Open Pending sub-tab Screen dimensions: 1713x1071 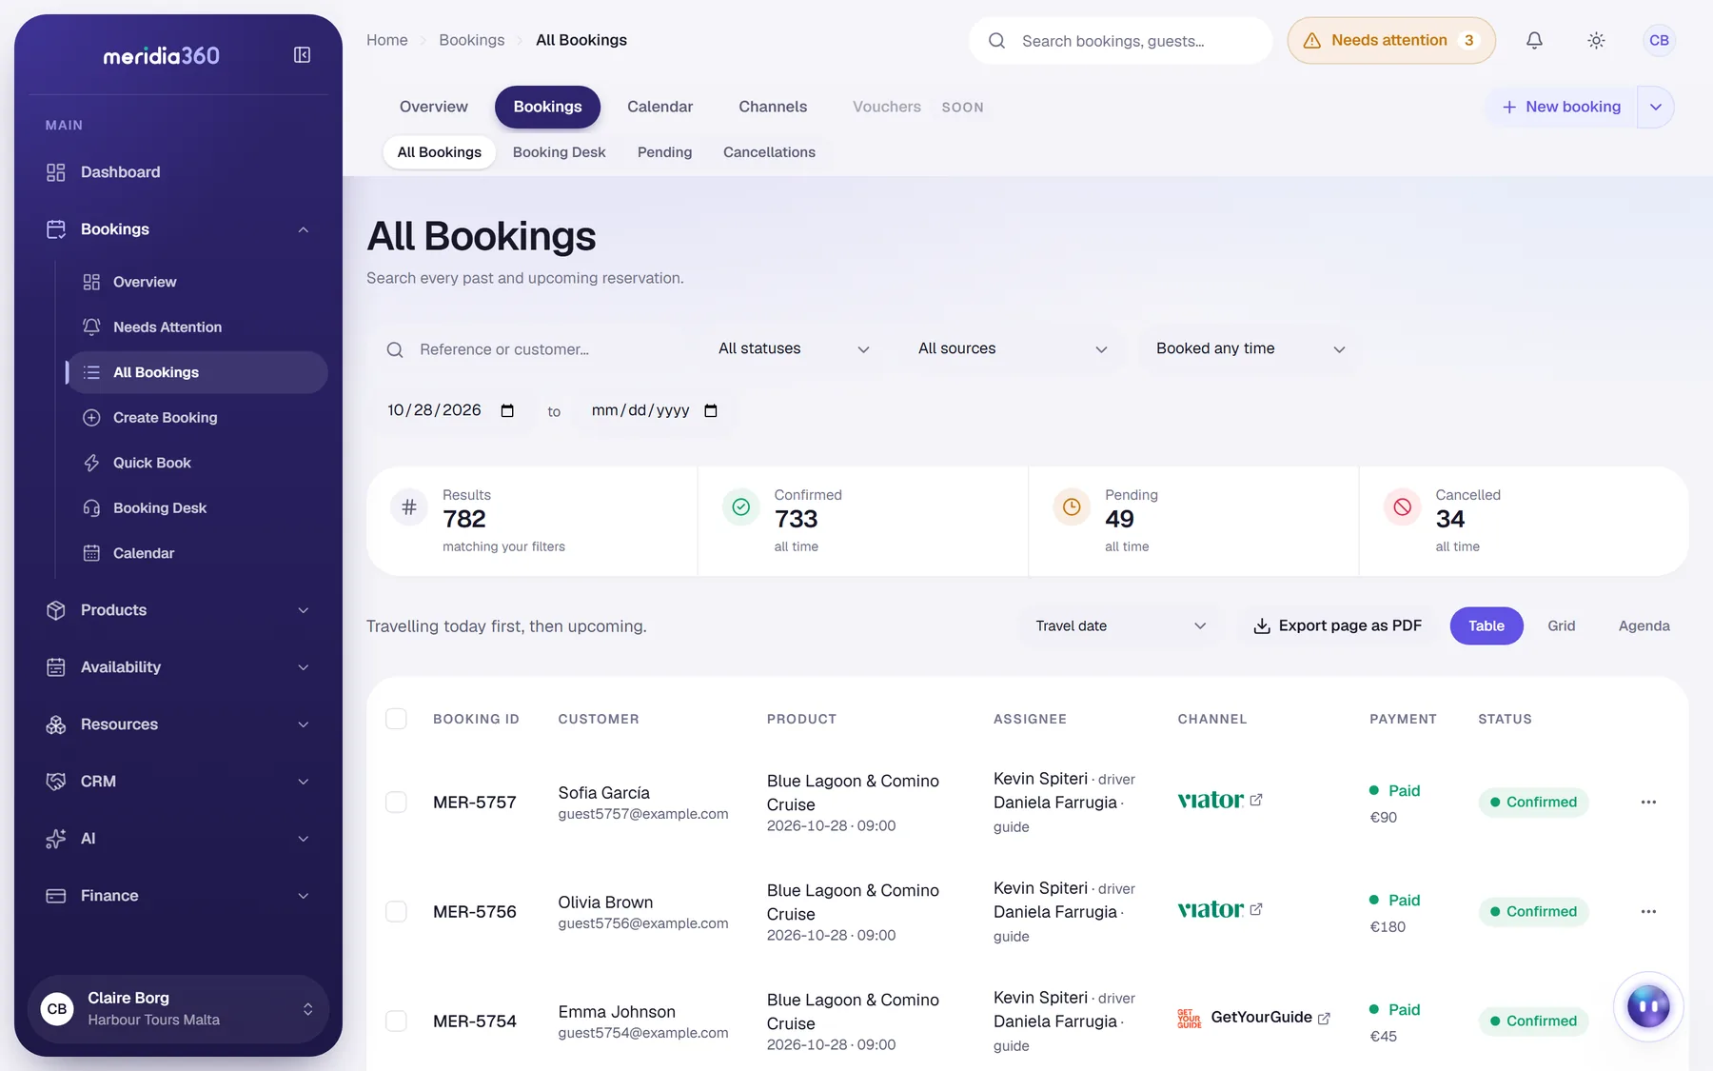pos(664,152)
